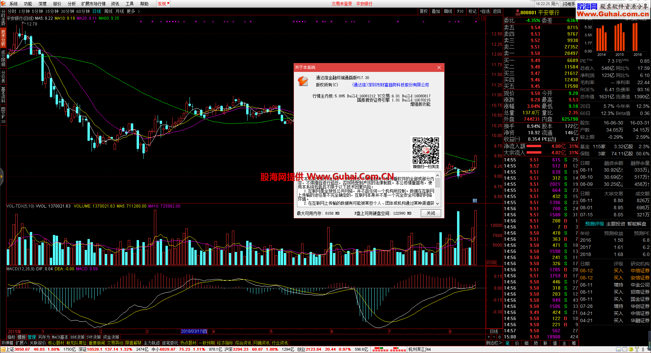Open the 关联报价 tab

click(38, 343)
